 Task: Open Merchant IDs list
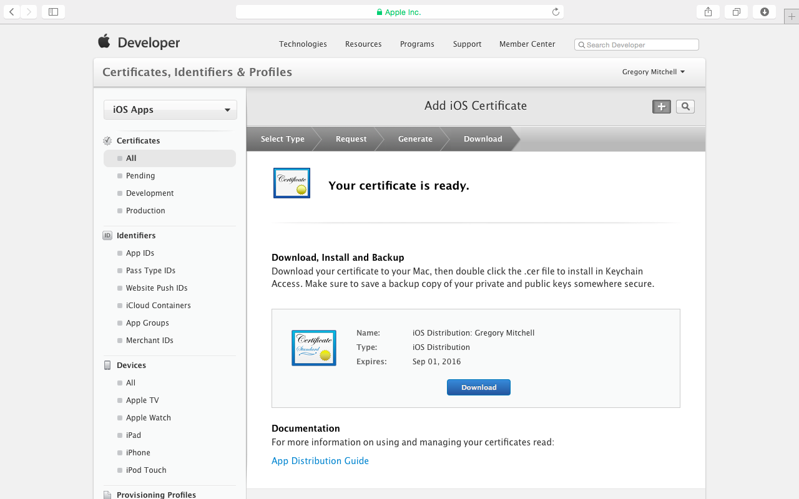point(150,341)
